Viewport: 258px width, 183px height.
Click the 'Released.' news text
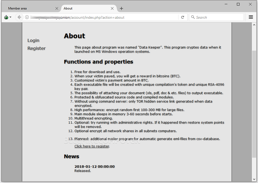click(83, 171)
